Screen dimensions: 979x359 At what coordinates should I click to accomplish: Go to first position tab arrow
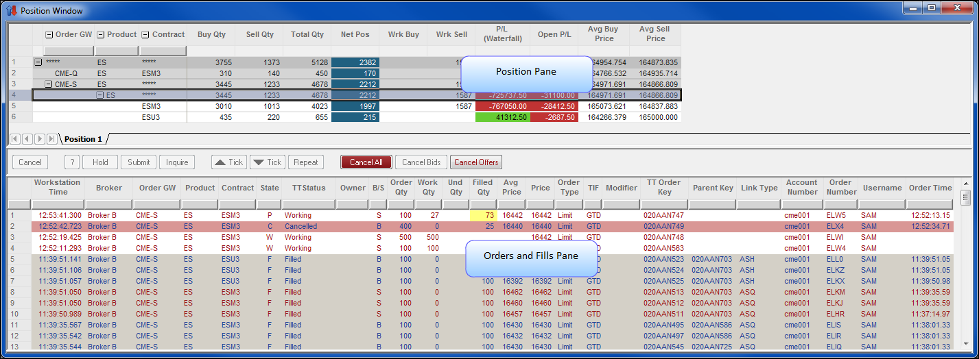pyautogui.click(x=14, y=139)
